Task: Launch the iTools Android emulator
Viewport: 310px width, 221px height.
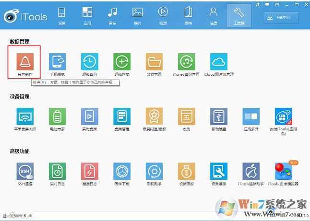Action: (283, 171)
